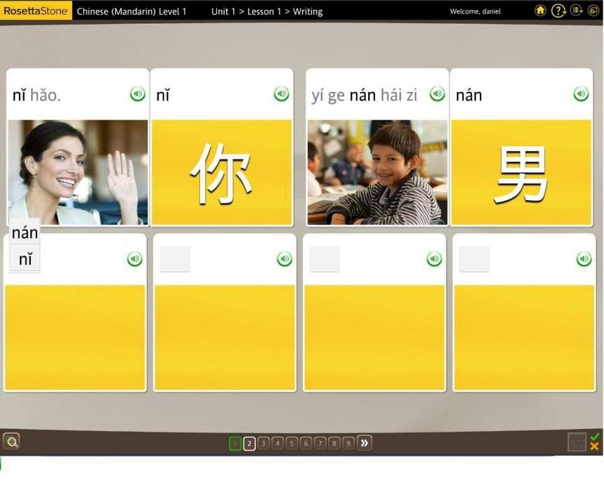Screen dimensions: 604x483
Task: Jump to lesson screen 9
Action: point(349,443)
